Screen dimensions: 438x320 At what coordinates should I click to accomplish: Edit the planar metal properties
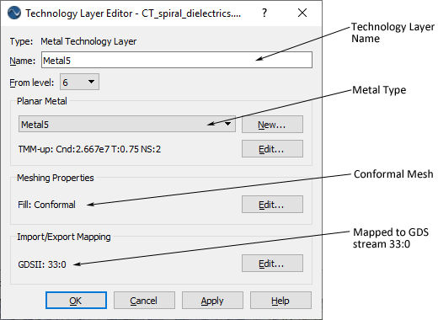click(x=272, y=149)
